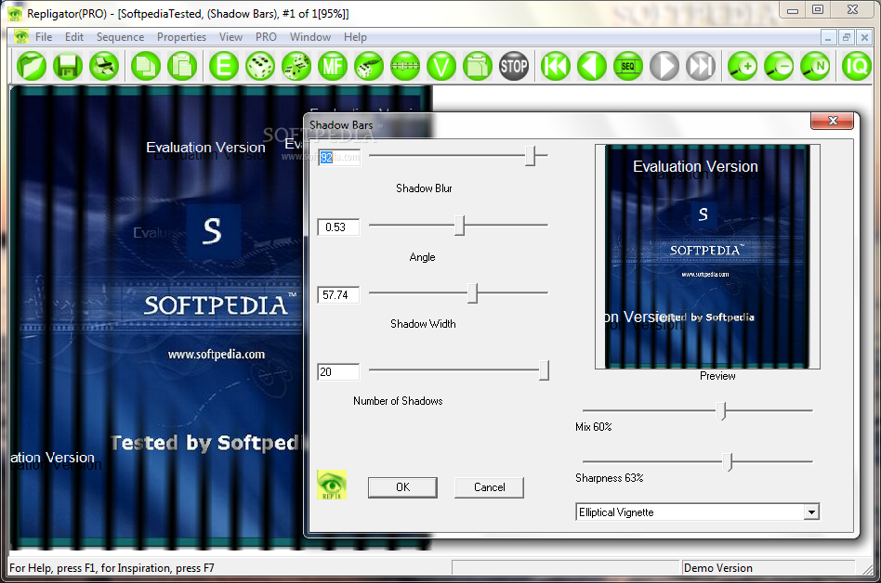881x583 pixels.
Task: Click the green V toolbar icon
Action: tap(441, 66)
